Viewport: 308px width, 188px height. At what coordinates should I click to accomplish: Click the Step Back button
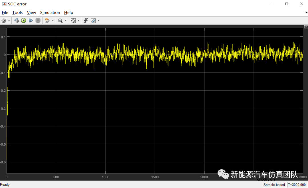(x=16, y=21)
